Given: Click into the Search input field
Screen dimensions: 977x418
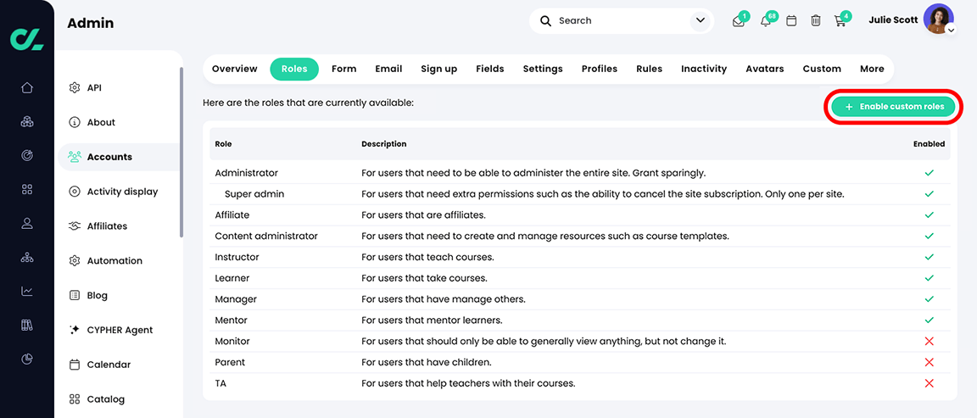Looking at the screenshot, I should pyautogui.click(x=620, y=20).
